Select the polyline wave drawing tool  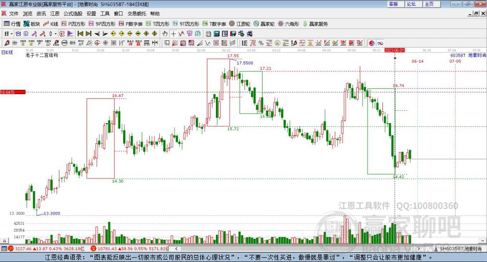pos(181,34)
